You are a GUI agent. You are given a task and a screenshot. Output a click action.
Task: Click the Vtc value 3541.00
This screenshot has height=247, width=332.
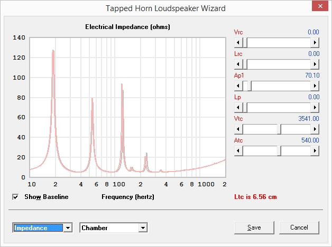point(309,119)
